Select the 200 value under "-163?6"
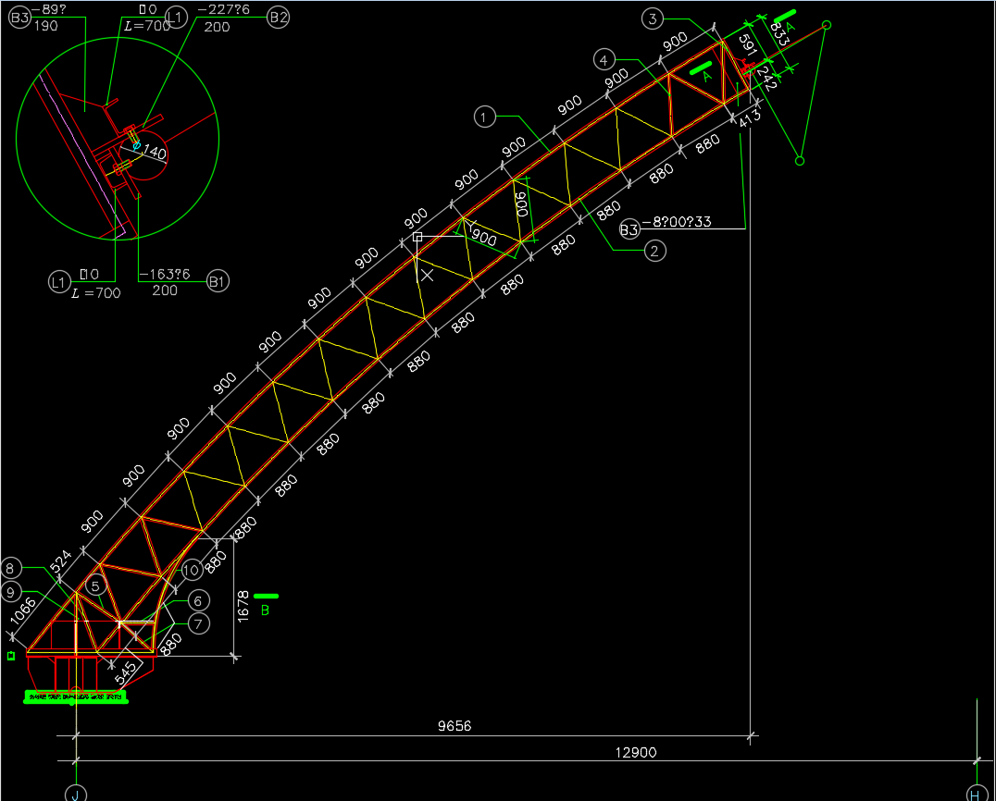Screen dimensions: 996x801 pos(165,290)
